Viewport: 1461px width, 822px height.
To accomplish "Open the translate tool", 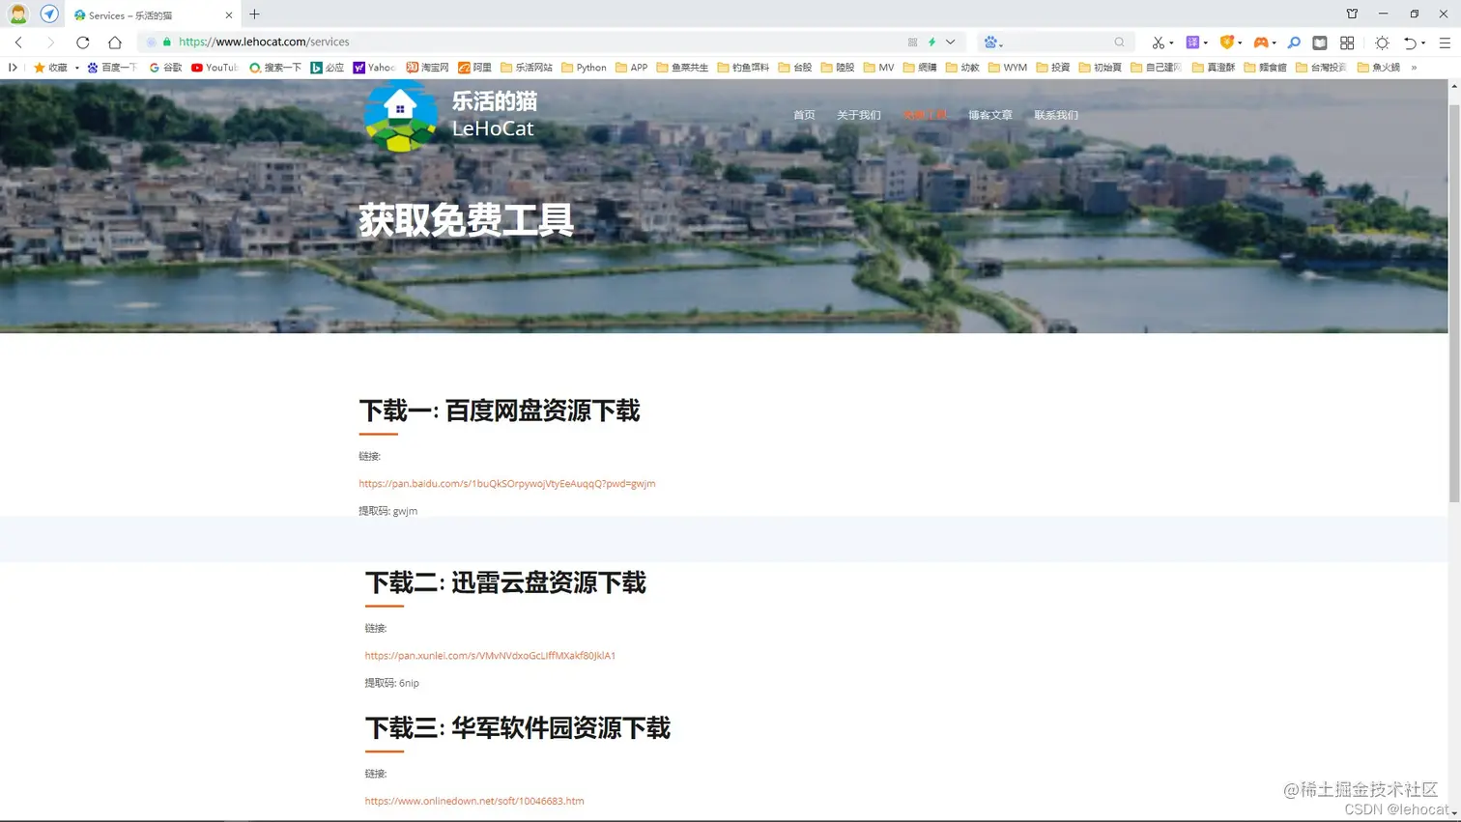I will coord(1192,43).
